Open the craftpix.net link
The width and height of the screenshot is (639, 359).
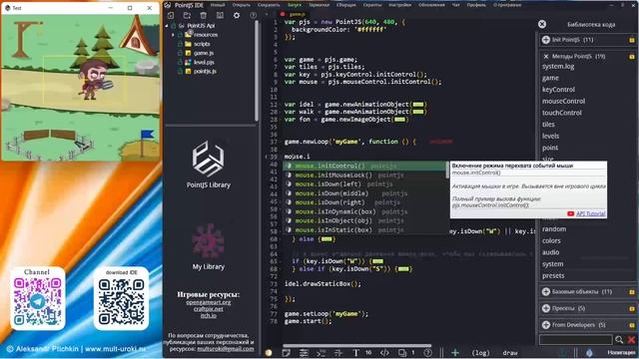pyautogui.click(x=209, y=309)
